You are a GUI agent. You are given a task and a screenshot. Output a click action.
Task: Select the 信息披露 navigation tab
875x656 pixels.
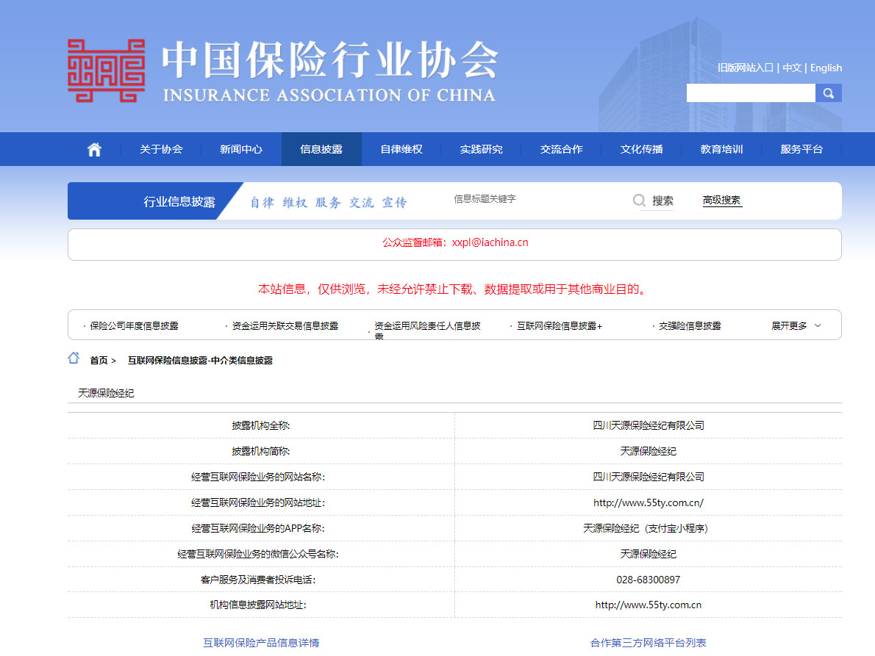pos(321,149)
